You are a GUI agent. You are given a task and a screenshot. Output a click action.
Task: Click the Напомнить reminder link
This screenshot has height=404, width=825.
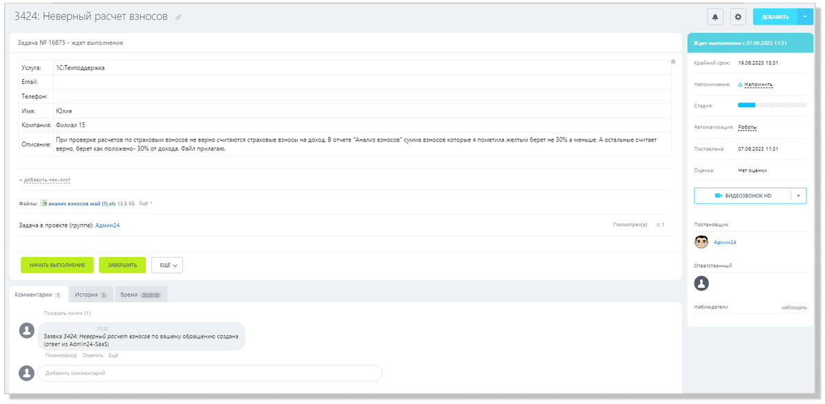[758, 85]
